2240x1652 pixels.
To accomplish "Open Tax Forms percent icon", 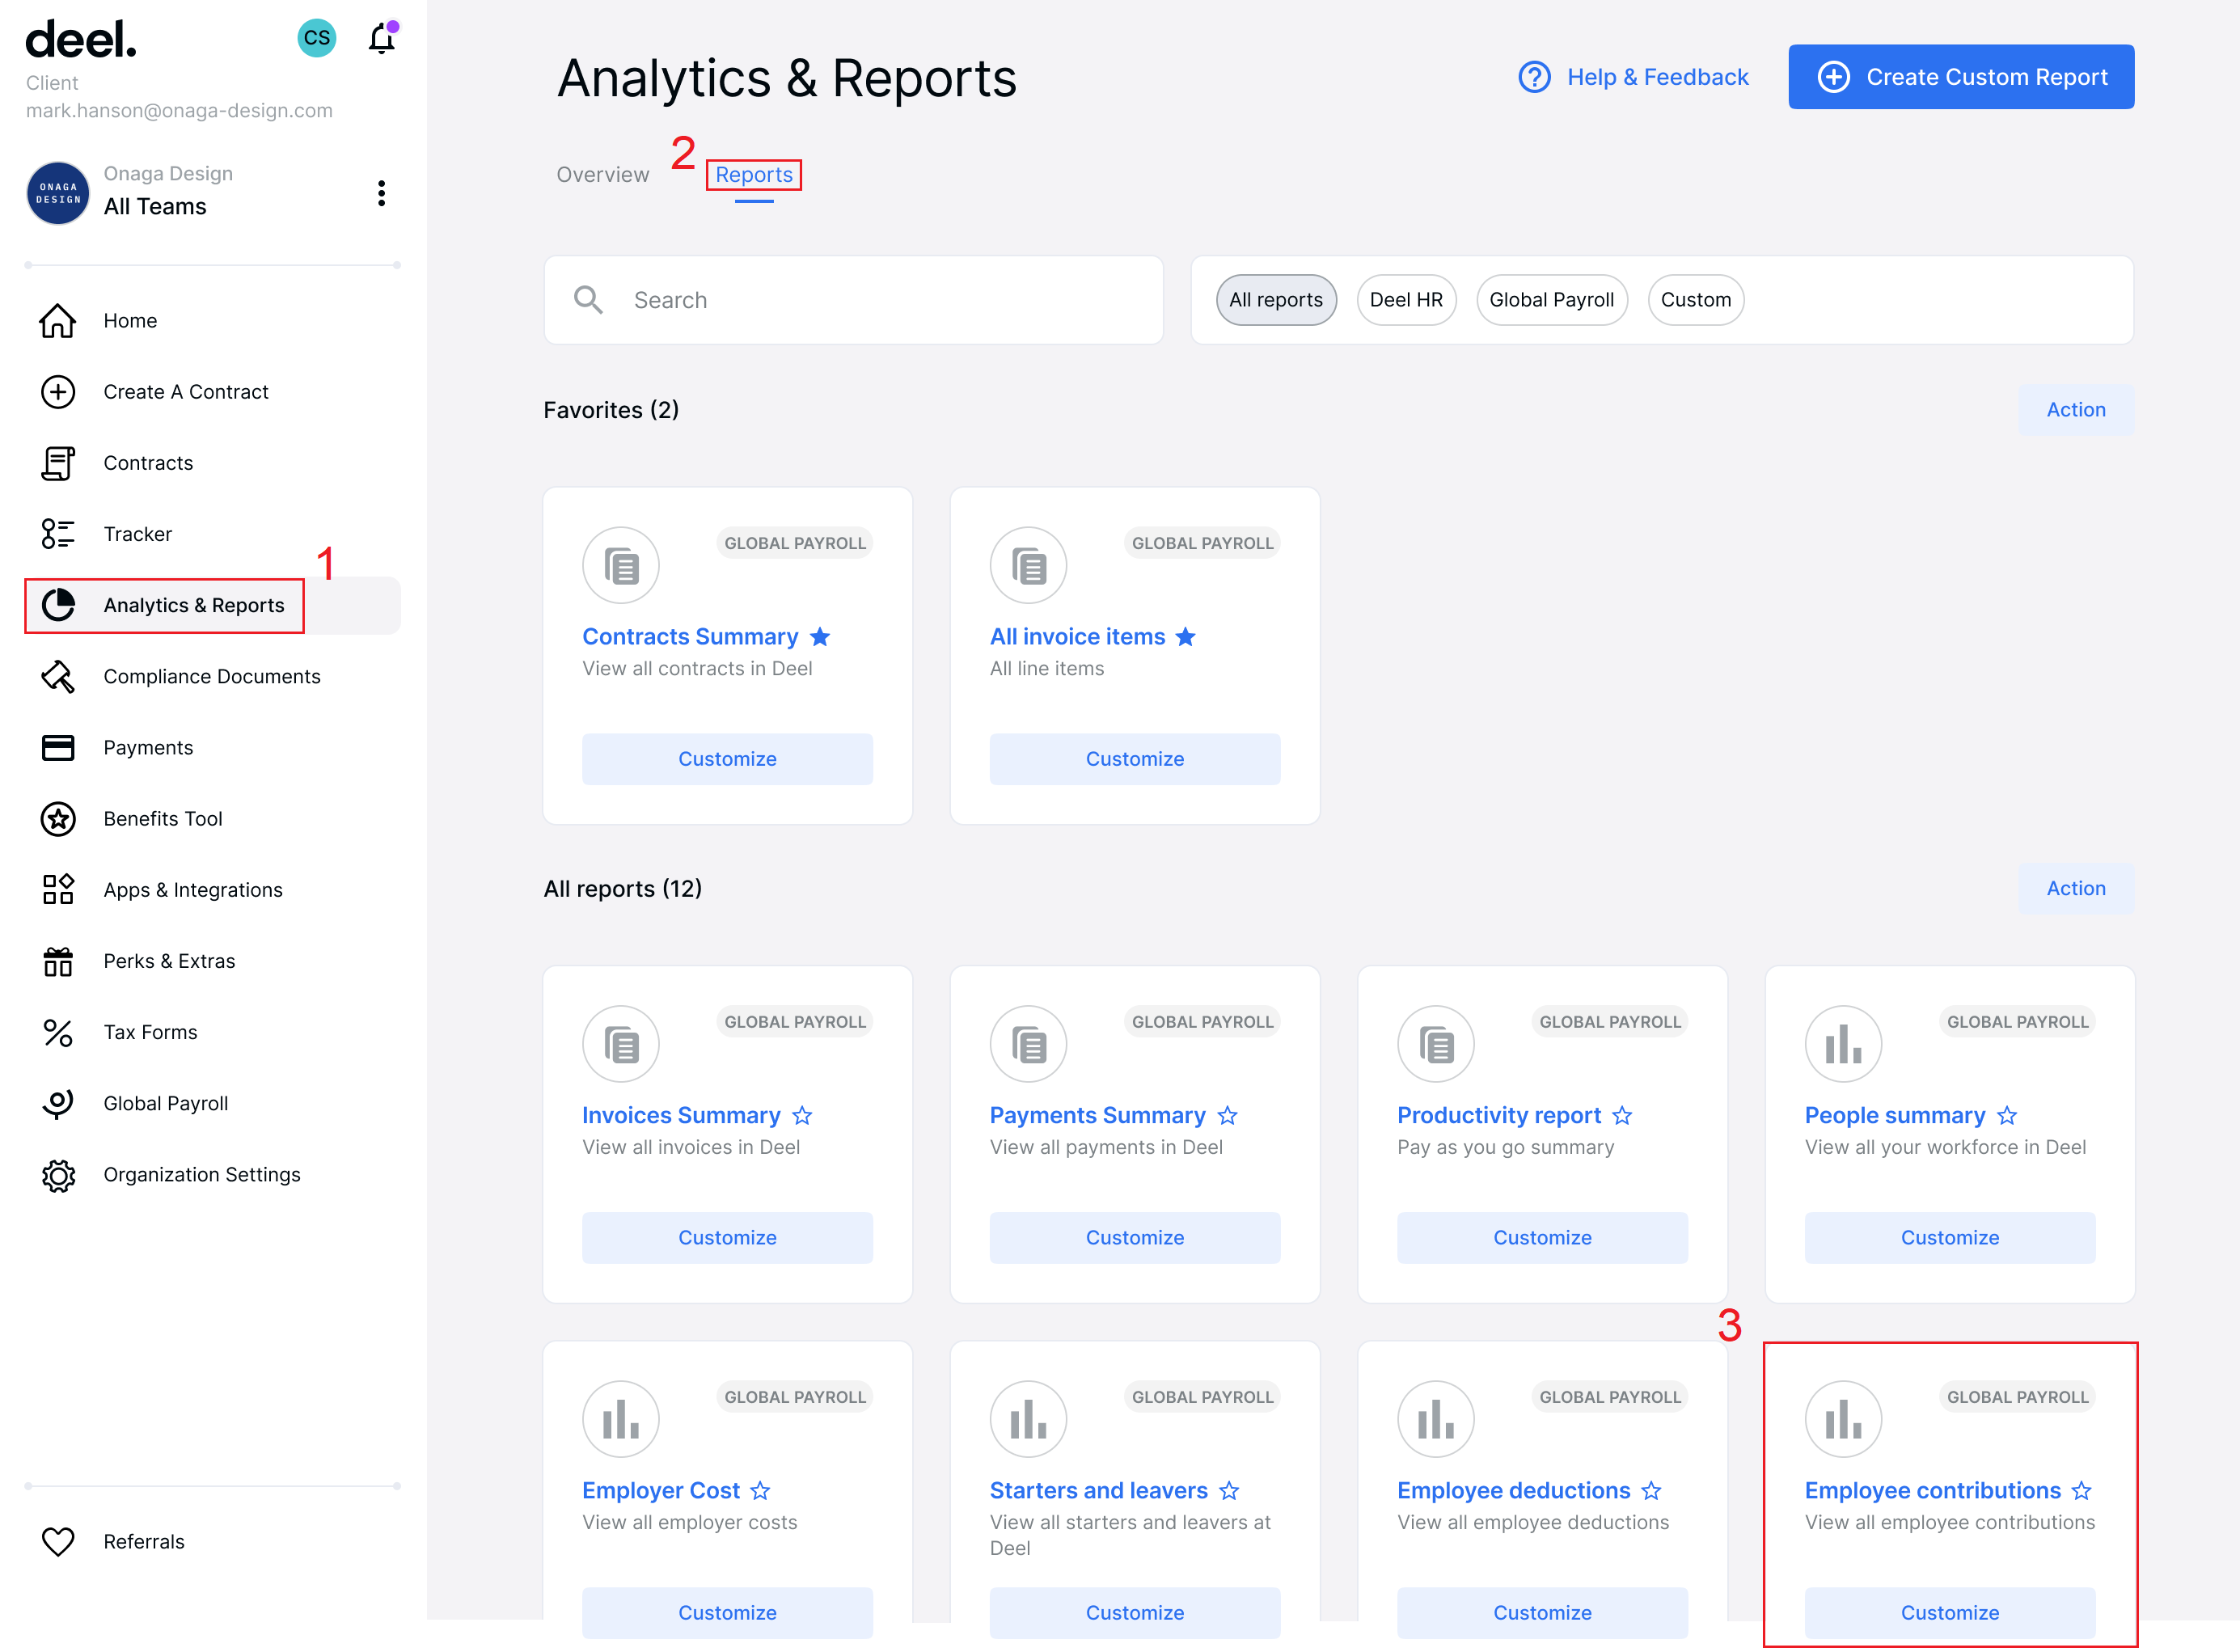I will click(58, 1033).
